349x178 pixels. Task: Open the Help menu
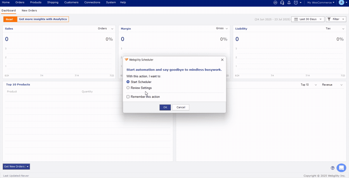click(123, 2)
